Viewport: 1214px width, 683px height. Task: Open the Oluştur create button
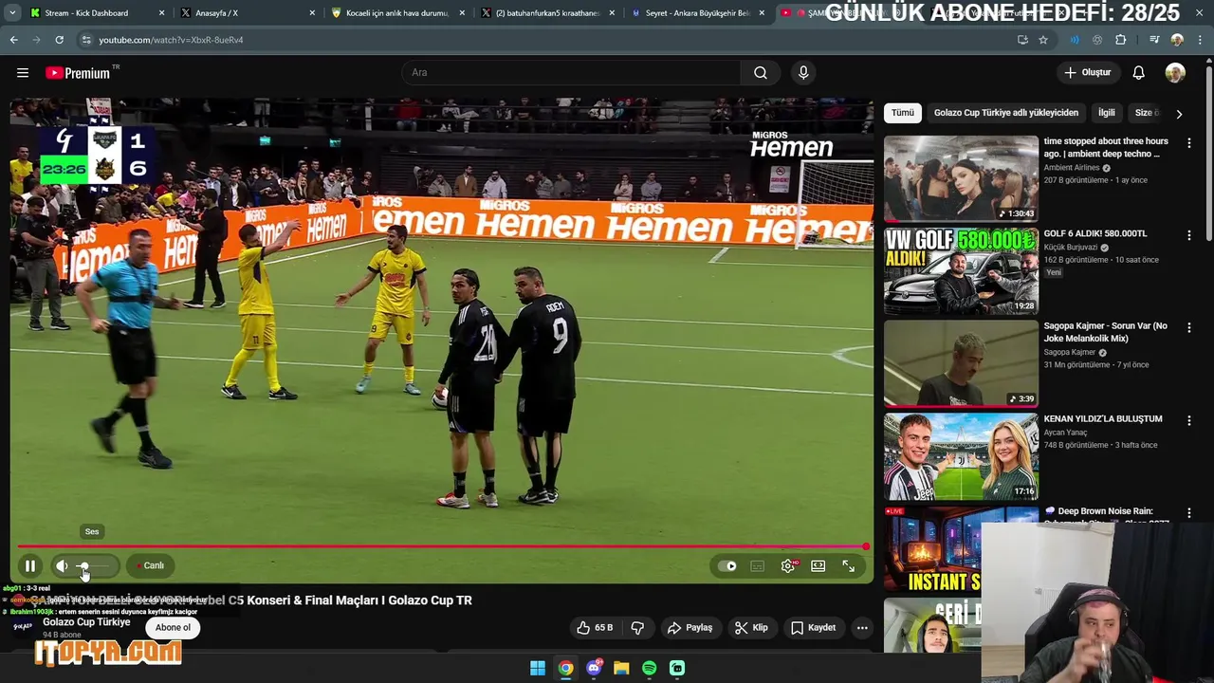pos(1087,73)
